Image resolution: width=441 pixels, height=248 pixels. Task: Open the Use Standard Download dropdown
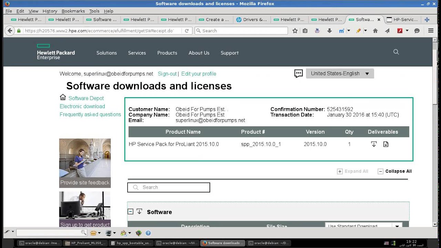click(x=363, y=226)
